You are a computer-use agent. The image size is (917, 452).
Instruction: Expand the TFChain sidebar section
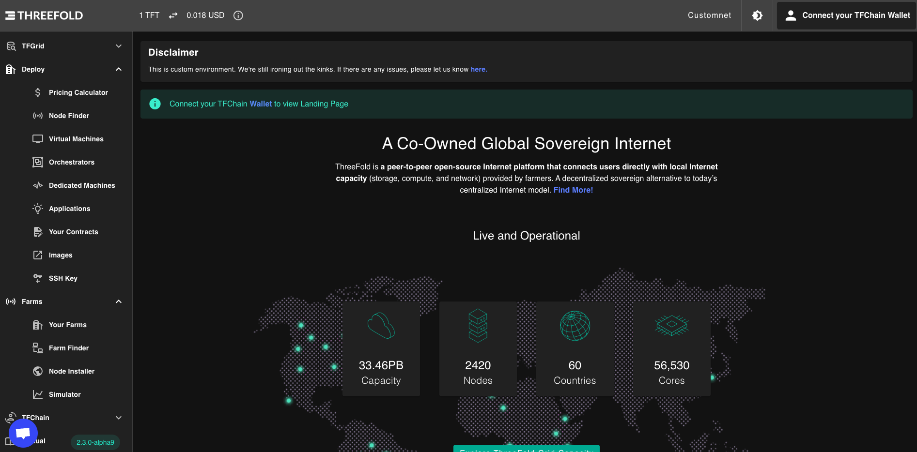pyautogui.click(x=119, y=418)
